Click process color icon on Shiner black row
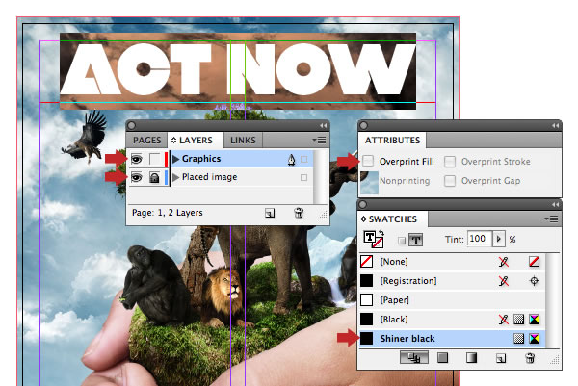Viewport: 578px width, 386px height. (x=518, y=339)
